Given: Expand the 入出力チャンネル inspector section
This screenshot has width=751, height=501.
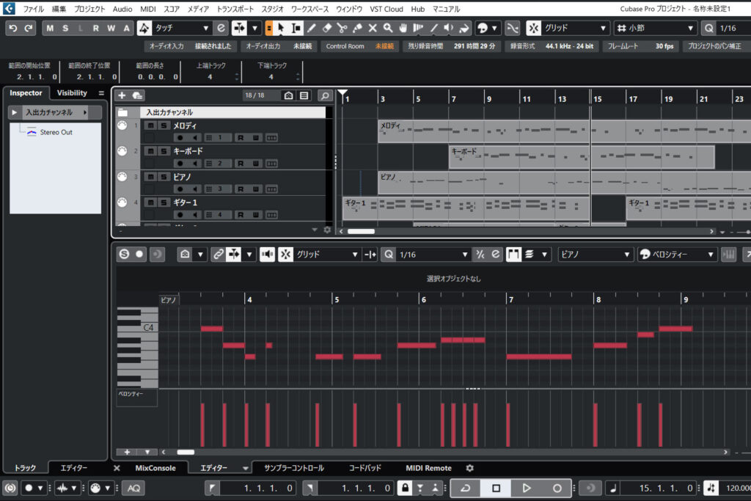Looking at the screenshot, I should pos(15,112).
